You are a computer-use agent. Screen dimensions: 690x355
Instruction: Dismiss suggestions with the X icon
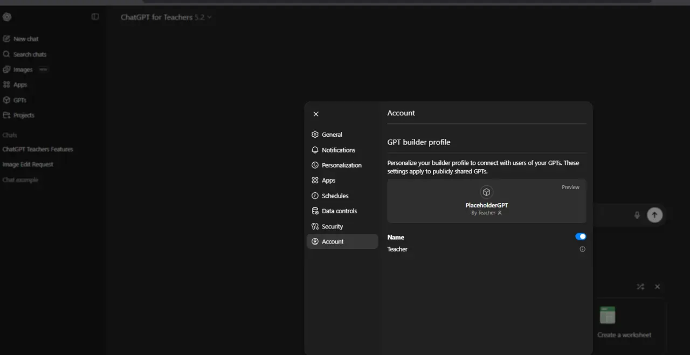point(657,287)
